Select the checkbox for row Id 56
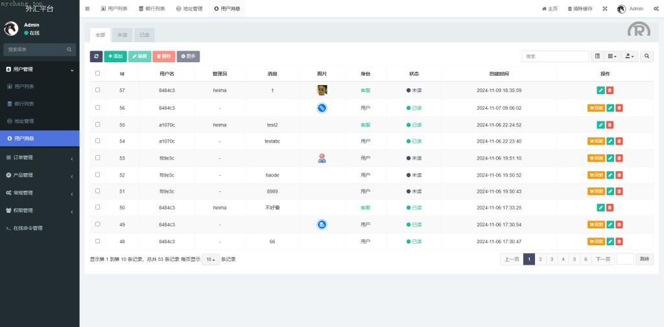Viewport: 664px width, 327px height. point(98,108)
